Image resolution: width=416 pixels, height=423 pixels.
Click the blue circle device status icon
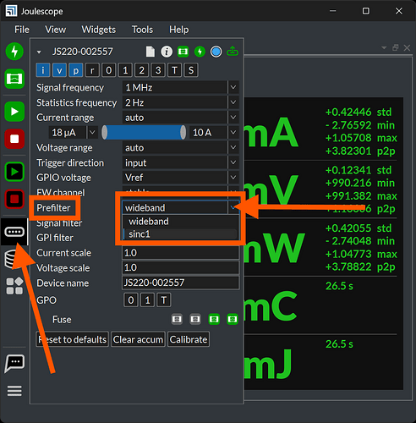(x=216, y=52)
